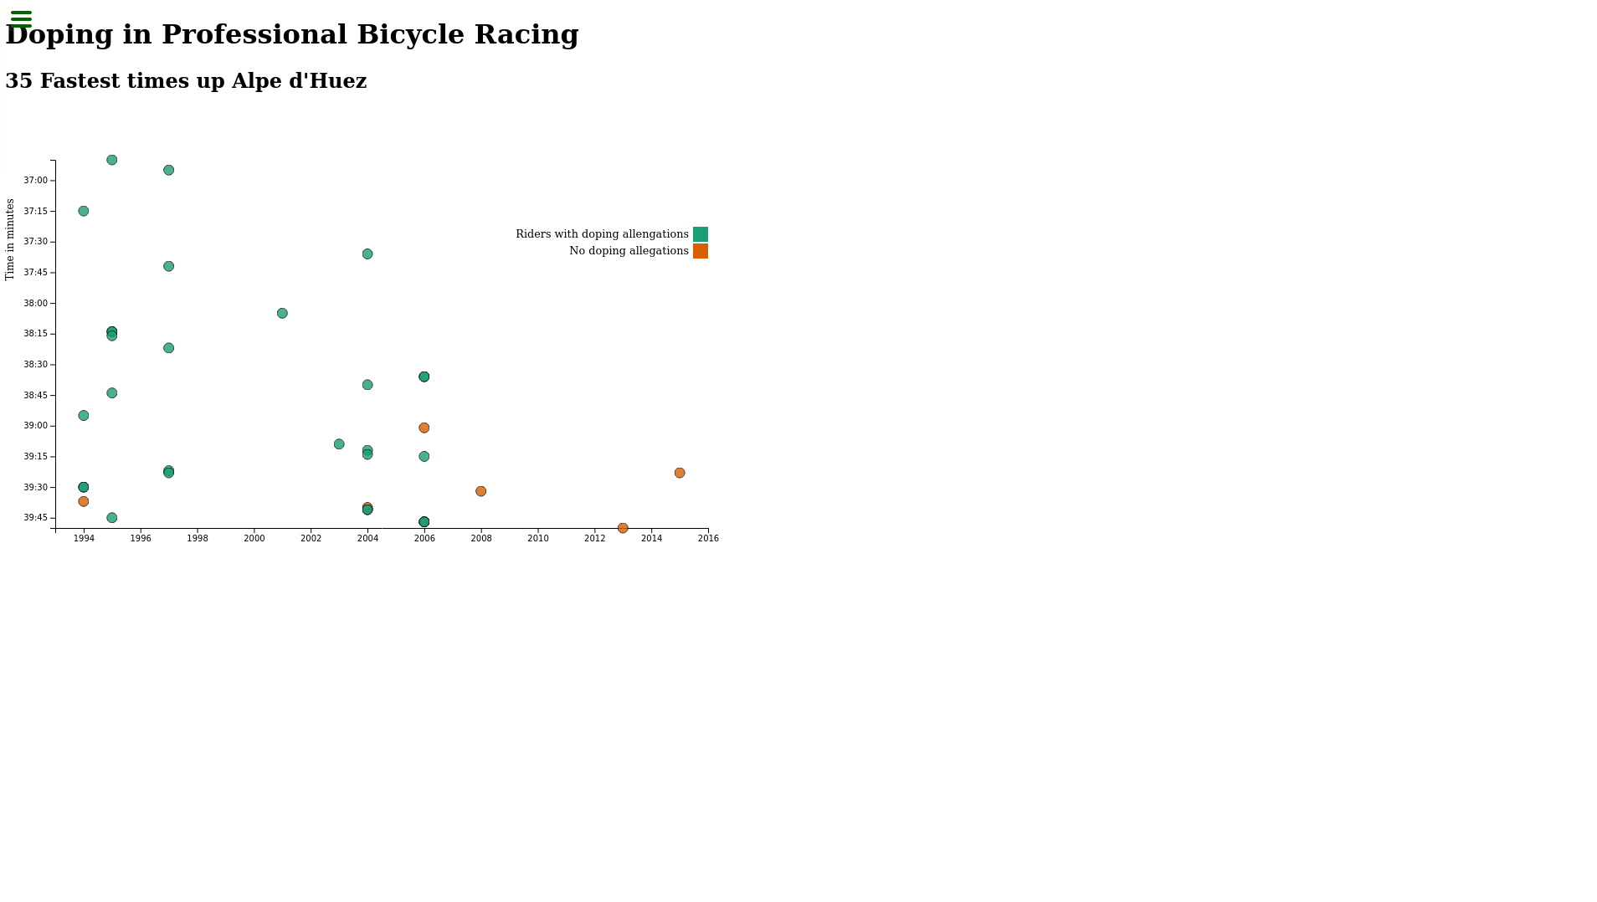Click the 2004 x-axis tick label

coord(368,539)
